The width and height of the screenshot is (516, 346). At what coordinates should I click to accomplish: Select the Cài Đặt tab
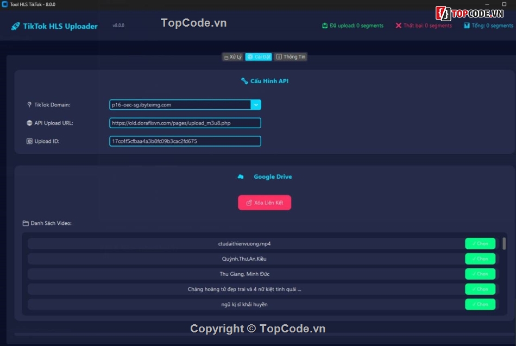tap(259, 56)
